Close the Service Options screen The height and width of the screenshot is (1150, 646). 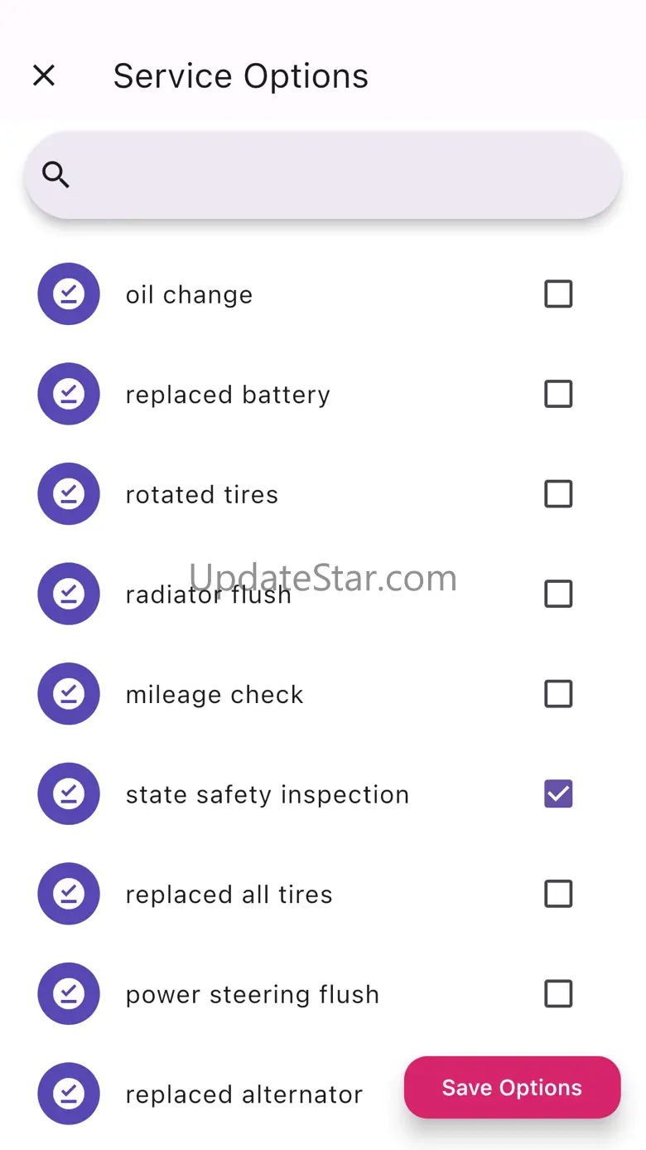[x=44, y=76]
